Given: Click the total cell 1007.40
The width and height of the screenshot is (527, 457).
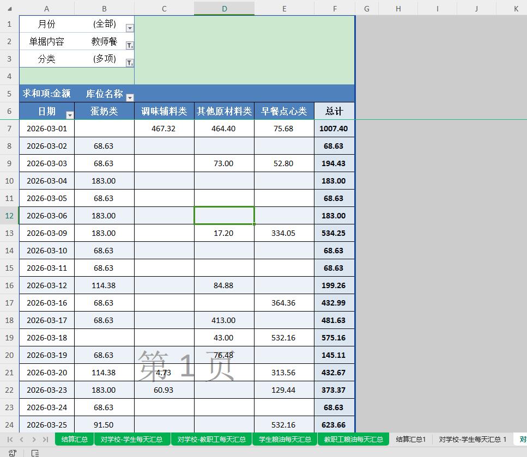Looking at the screenshot, I should pos(335,129).
